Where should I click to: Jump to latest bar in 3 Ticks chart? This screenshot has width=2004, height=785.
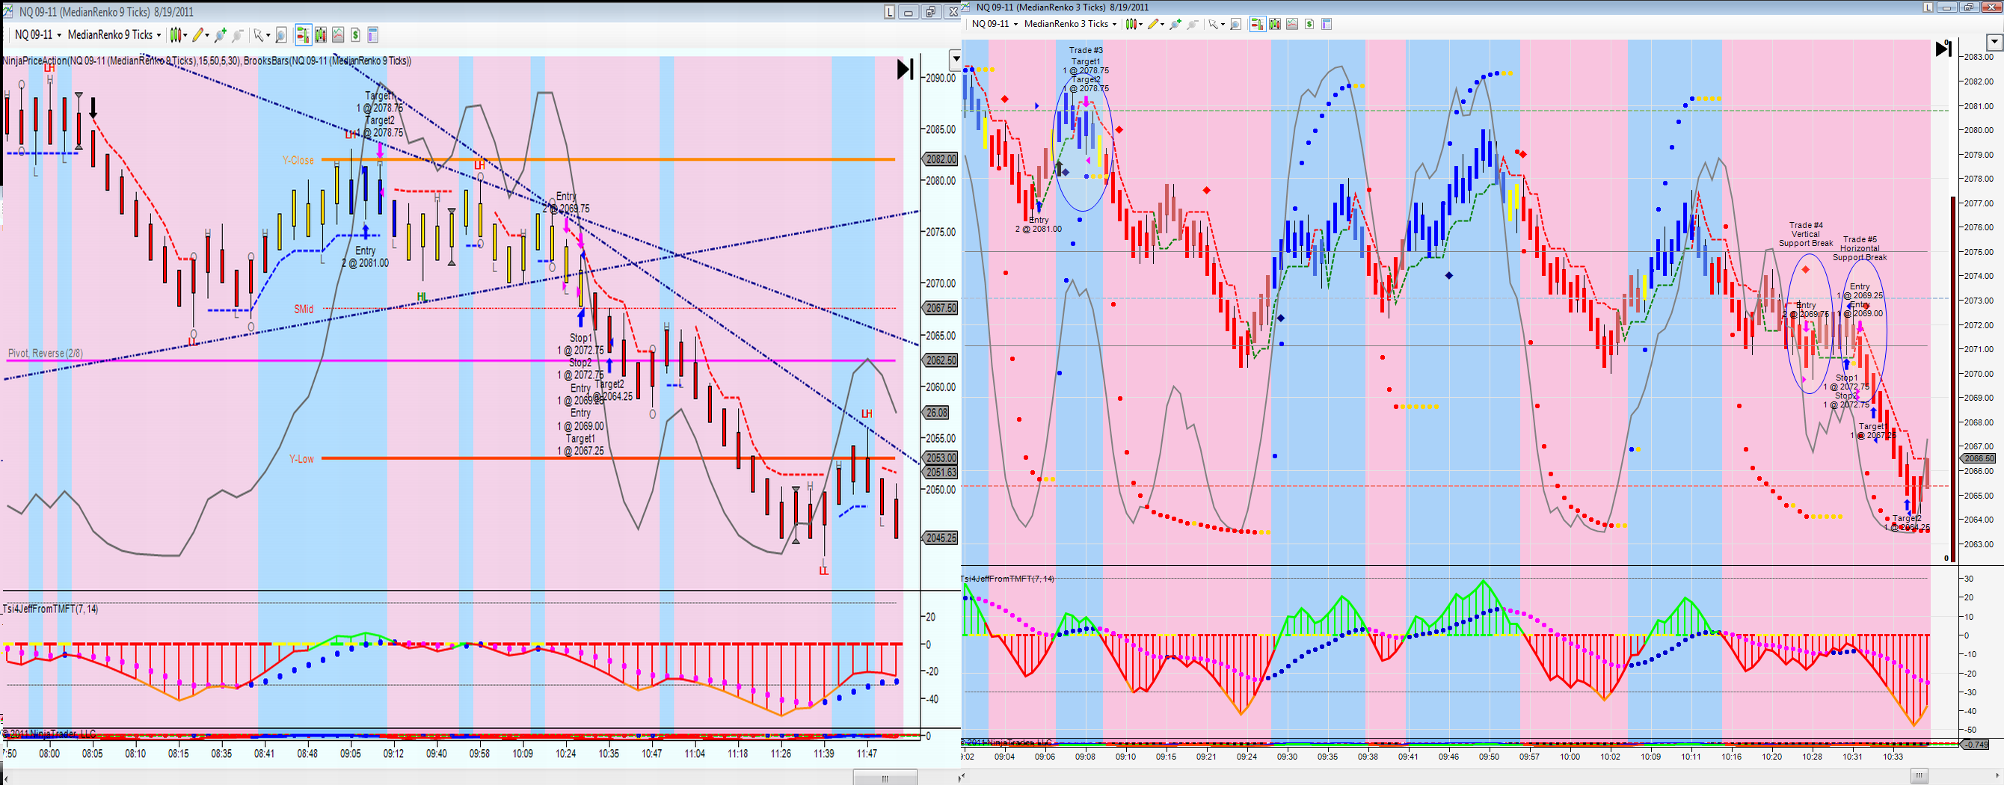(1943, 49)
